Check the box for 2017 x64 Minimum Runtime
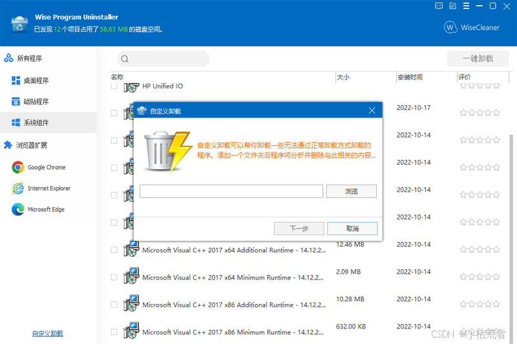Image resolution: width=517 pixels, height=344 pixels. 114,277
